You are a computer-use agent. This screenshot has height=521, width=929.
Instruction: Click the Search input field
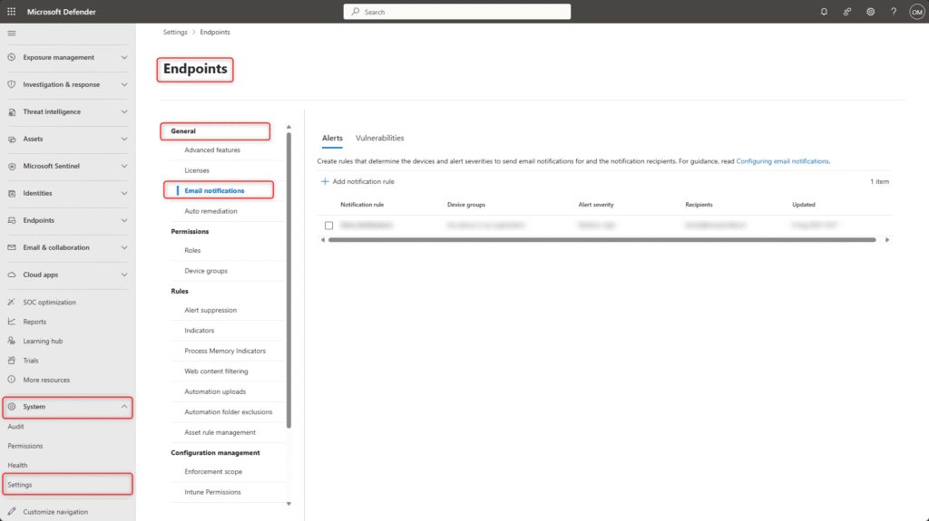point(457,12)
